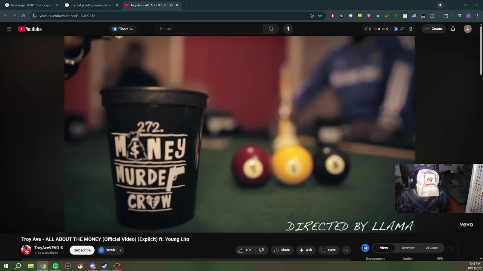Open Steam from the taskbar
The width and height of the screenshot is (483, 271).
pos(105,266)
